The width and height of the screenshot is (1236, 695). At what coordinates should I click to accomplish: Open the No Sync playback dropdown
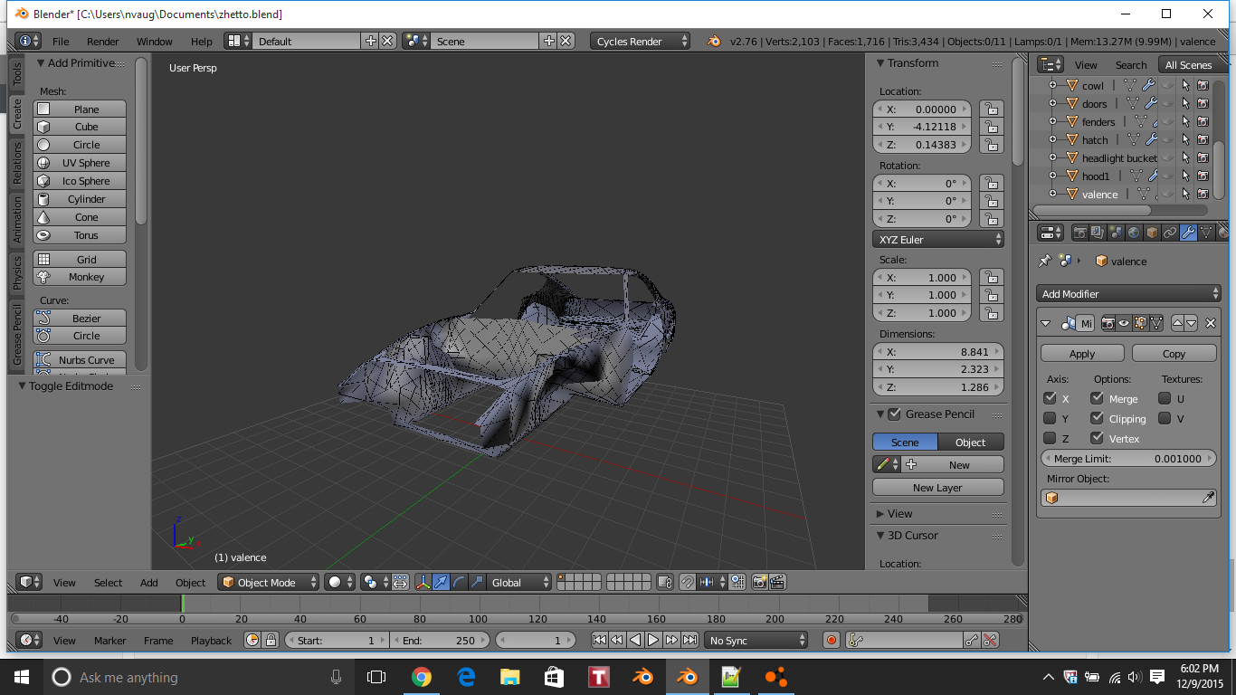click(756, 641)
